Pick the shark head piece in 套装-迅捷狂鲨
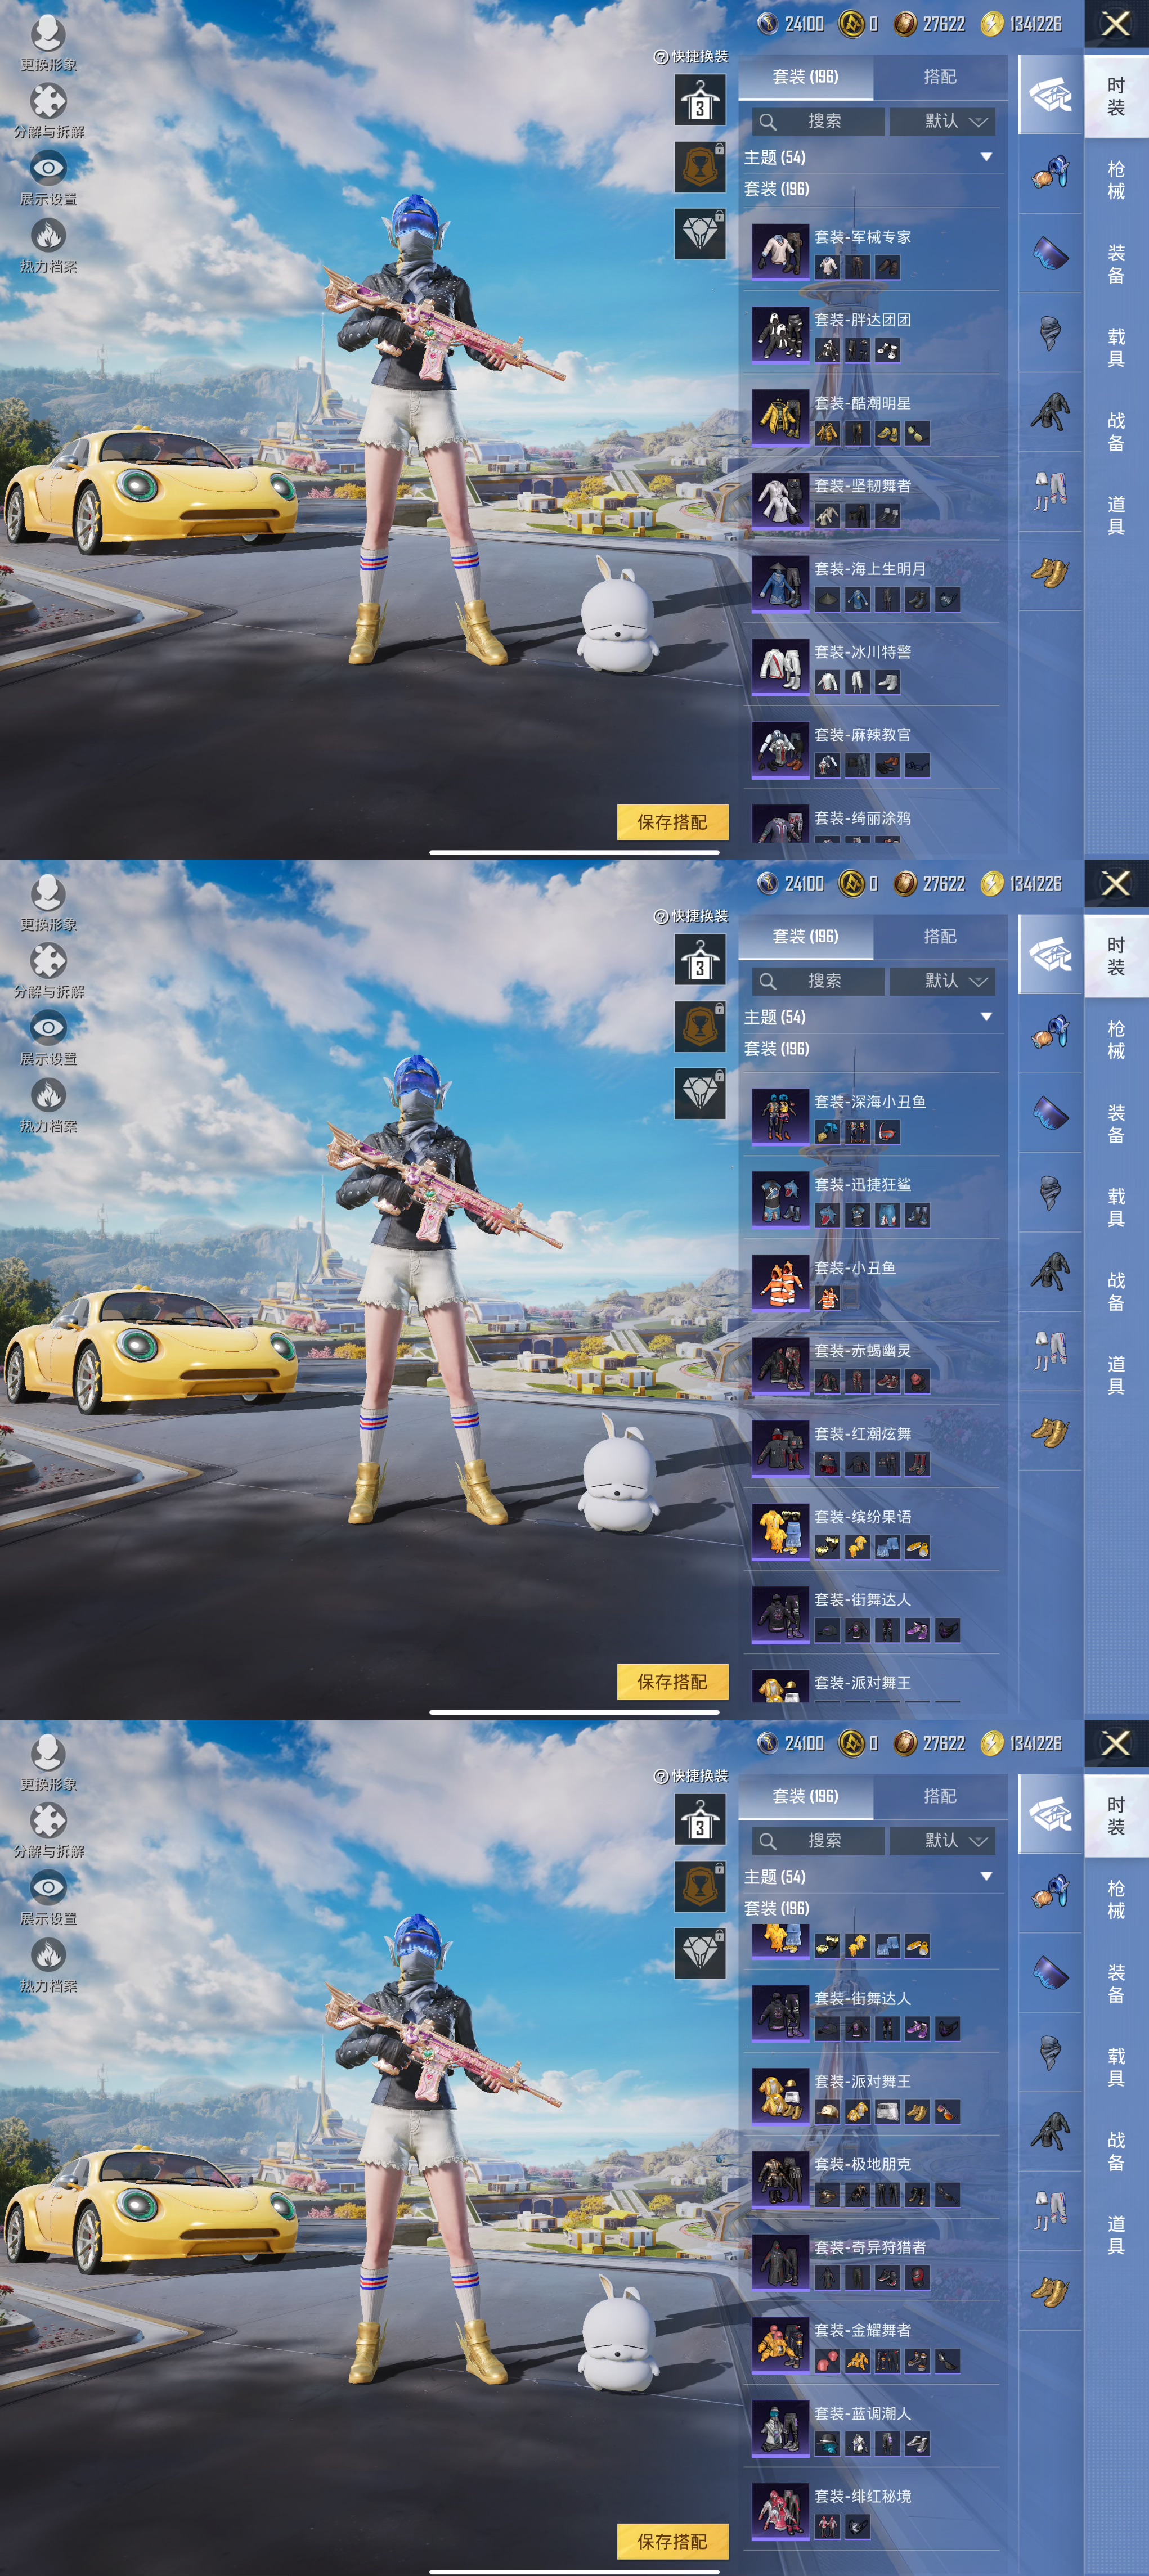This screenshot has width=1149, height=2576. 827,1215
